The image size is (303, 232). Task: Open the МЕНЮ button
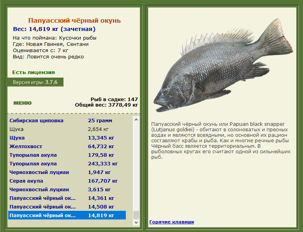(22, 103)
